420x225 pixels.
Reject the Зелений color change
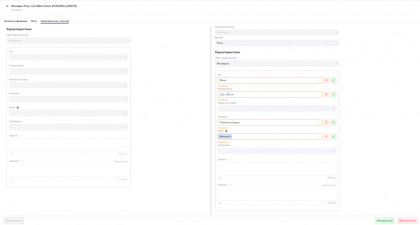pos(326,137)
